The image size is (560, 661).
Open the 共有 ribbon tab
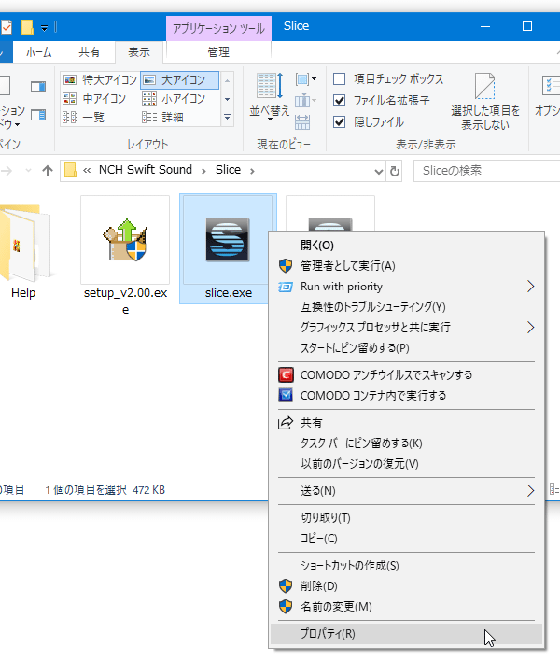click(x=90, y=52)
